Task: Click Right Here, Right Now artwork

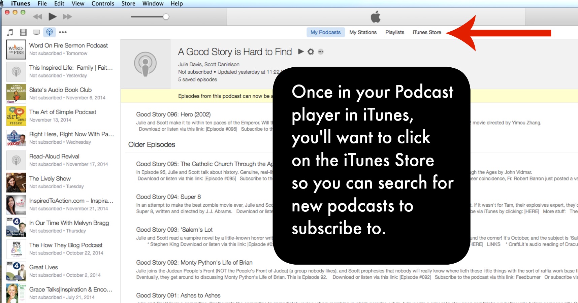Action: (16, 138)
